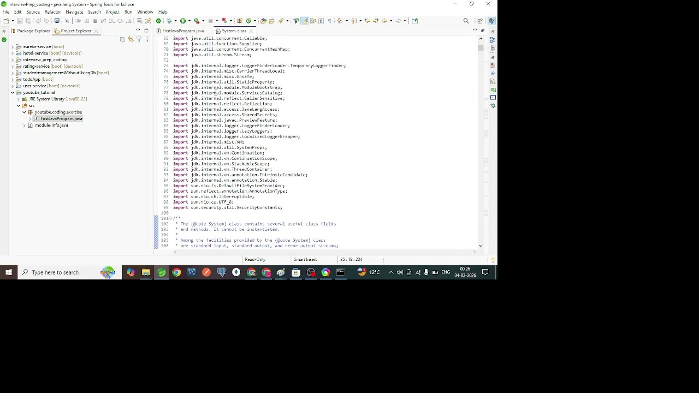Click the tip light bulb in status bar
This screenshot has height=393, width=699.
(x=493, y=260)
